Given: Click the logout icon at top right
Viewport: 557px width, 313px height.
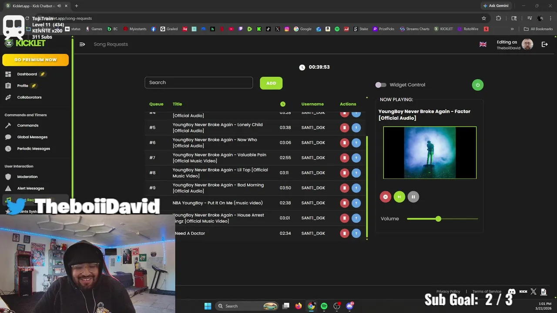Looking at the screenshot, I should click(544, 44).
